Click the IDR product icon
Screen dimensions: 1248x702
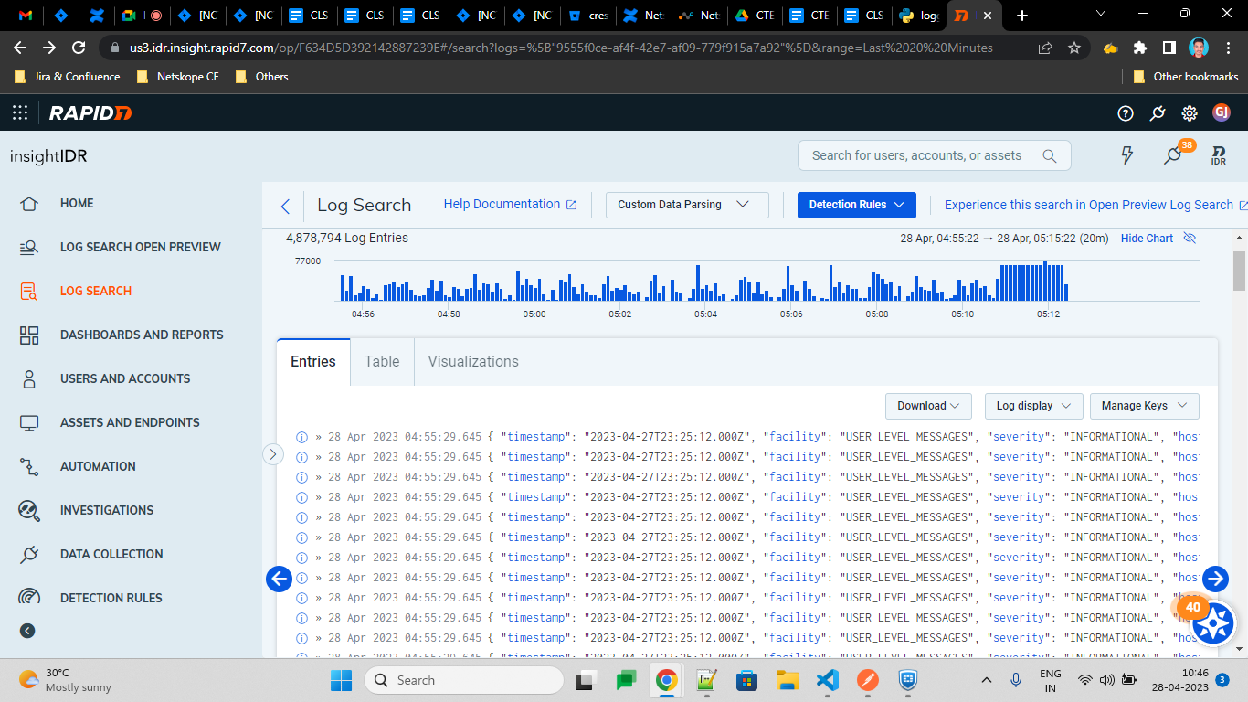coord(1218,155)
